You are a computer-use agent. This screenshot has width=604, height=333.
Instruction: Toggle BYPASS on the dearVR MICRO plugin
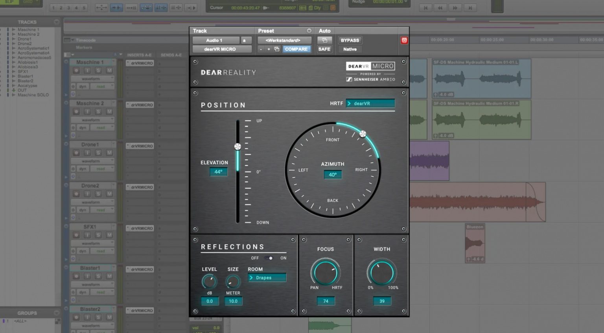pyautogui.click(x=350, y=40)
